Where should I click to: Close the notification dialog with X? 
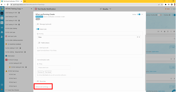[x=142, y=14]
